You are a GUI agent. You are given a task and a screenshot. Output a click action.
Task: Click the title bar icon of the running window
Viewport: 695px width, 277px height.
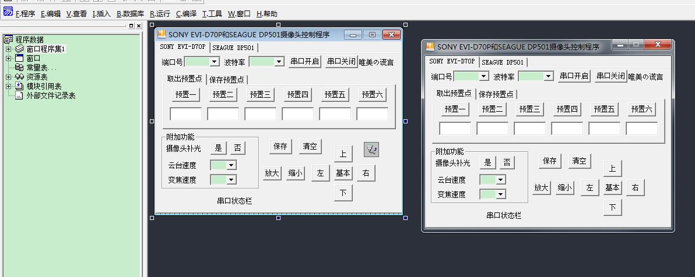[x=430, y=47]
